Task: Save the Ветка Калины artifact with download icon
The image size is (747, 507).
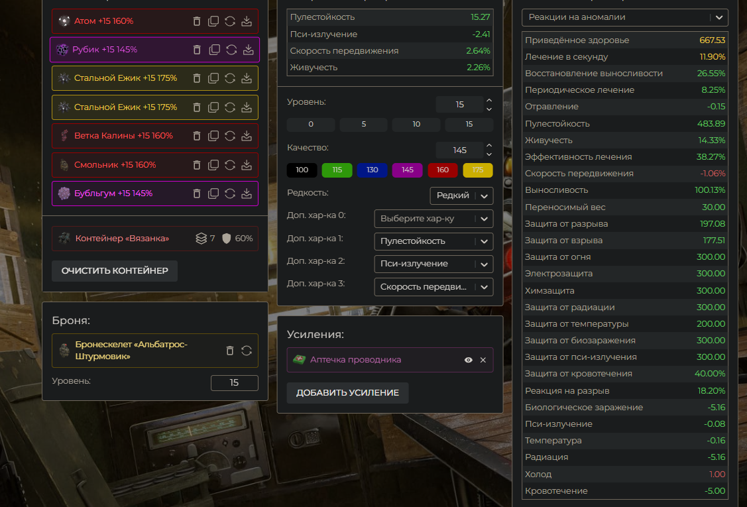Action: 247,136
